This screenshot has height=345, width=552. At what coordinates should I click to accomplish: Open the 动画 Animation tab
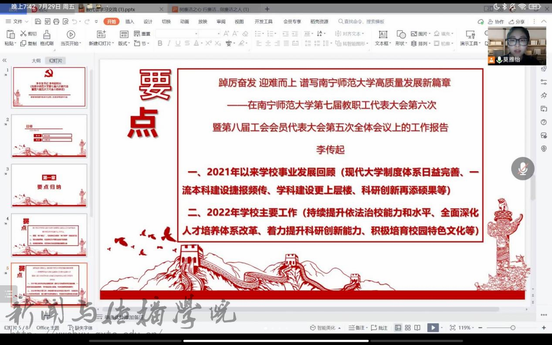pyautogui.click(x=184, y=21)
